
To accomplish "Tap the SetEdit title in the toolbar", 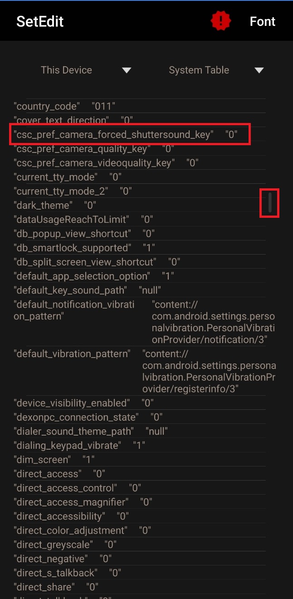I will coord(40,21).
